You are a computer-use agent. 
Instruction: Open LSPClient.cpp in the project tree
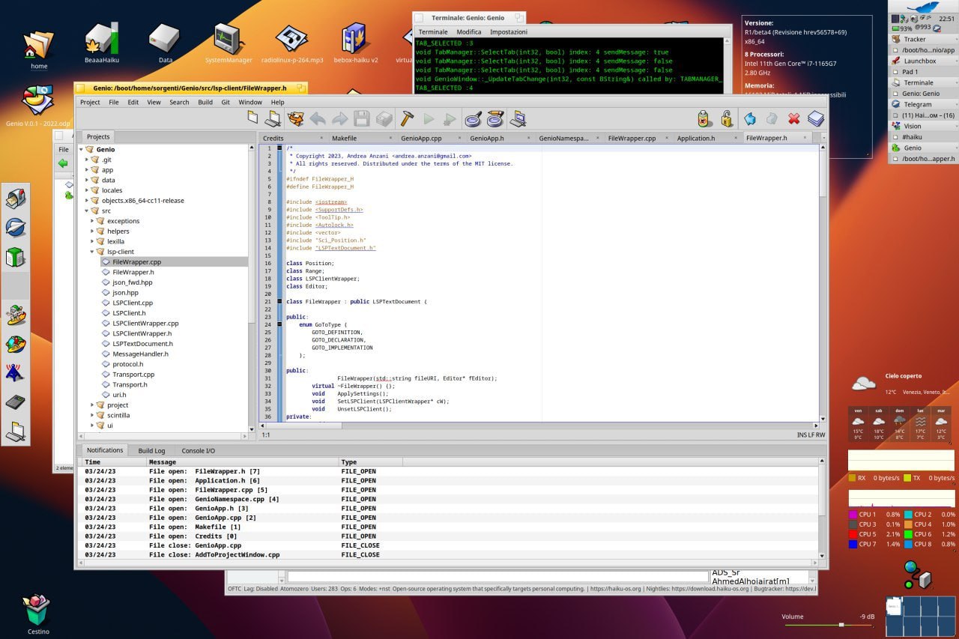133,303
